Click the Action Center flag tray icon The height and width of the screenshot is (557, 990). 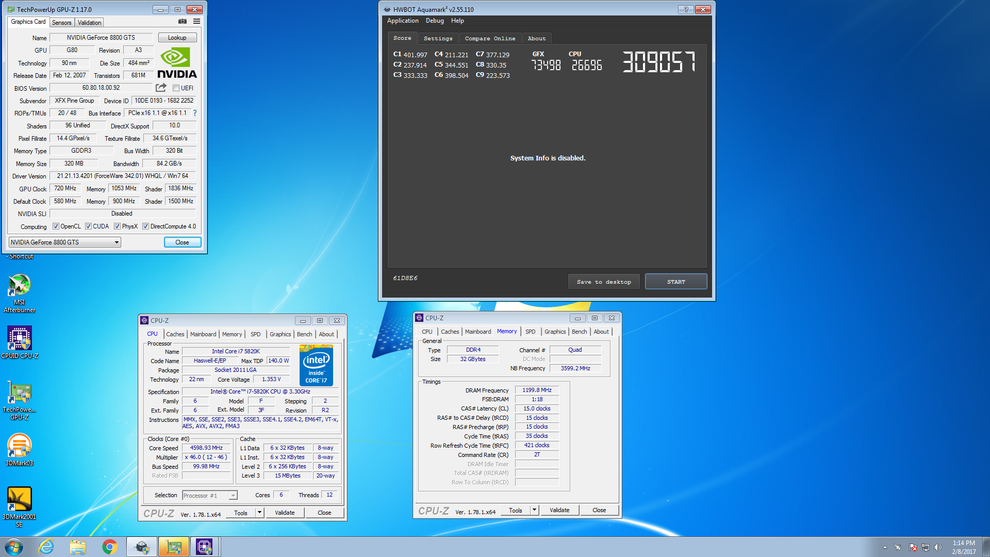click(x=913, y=547)
